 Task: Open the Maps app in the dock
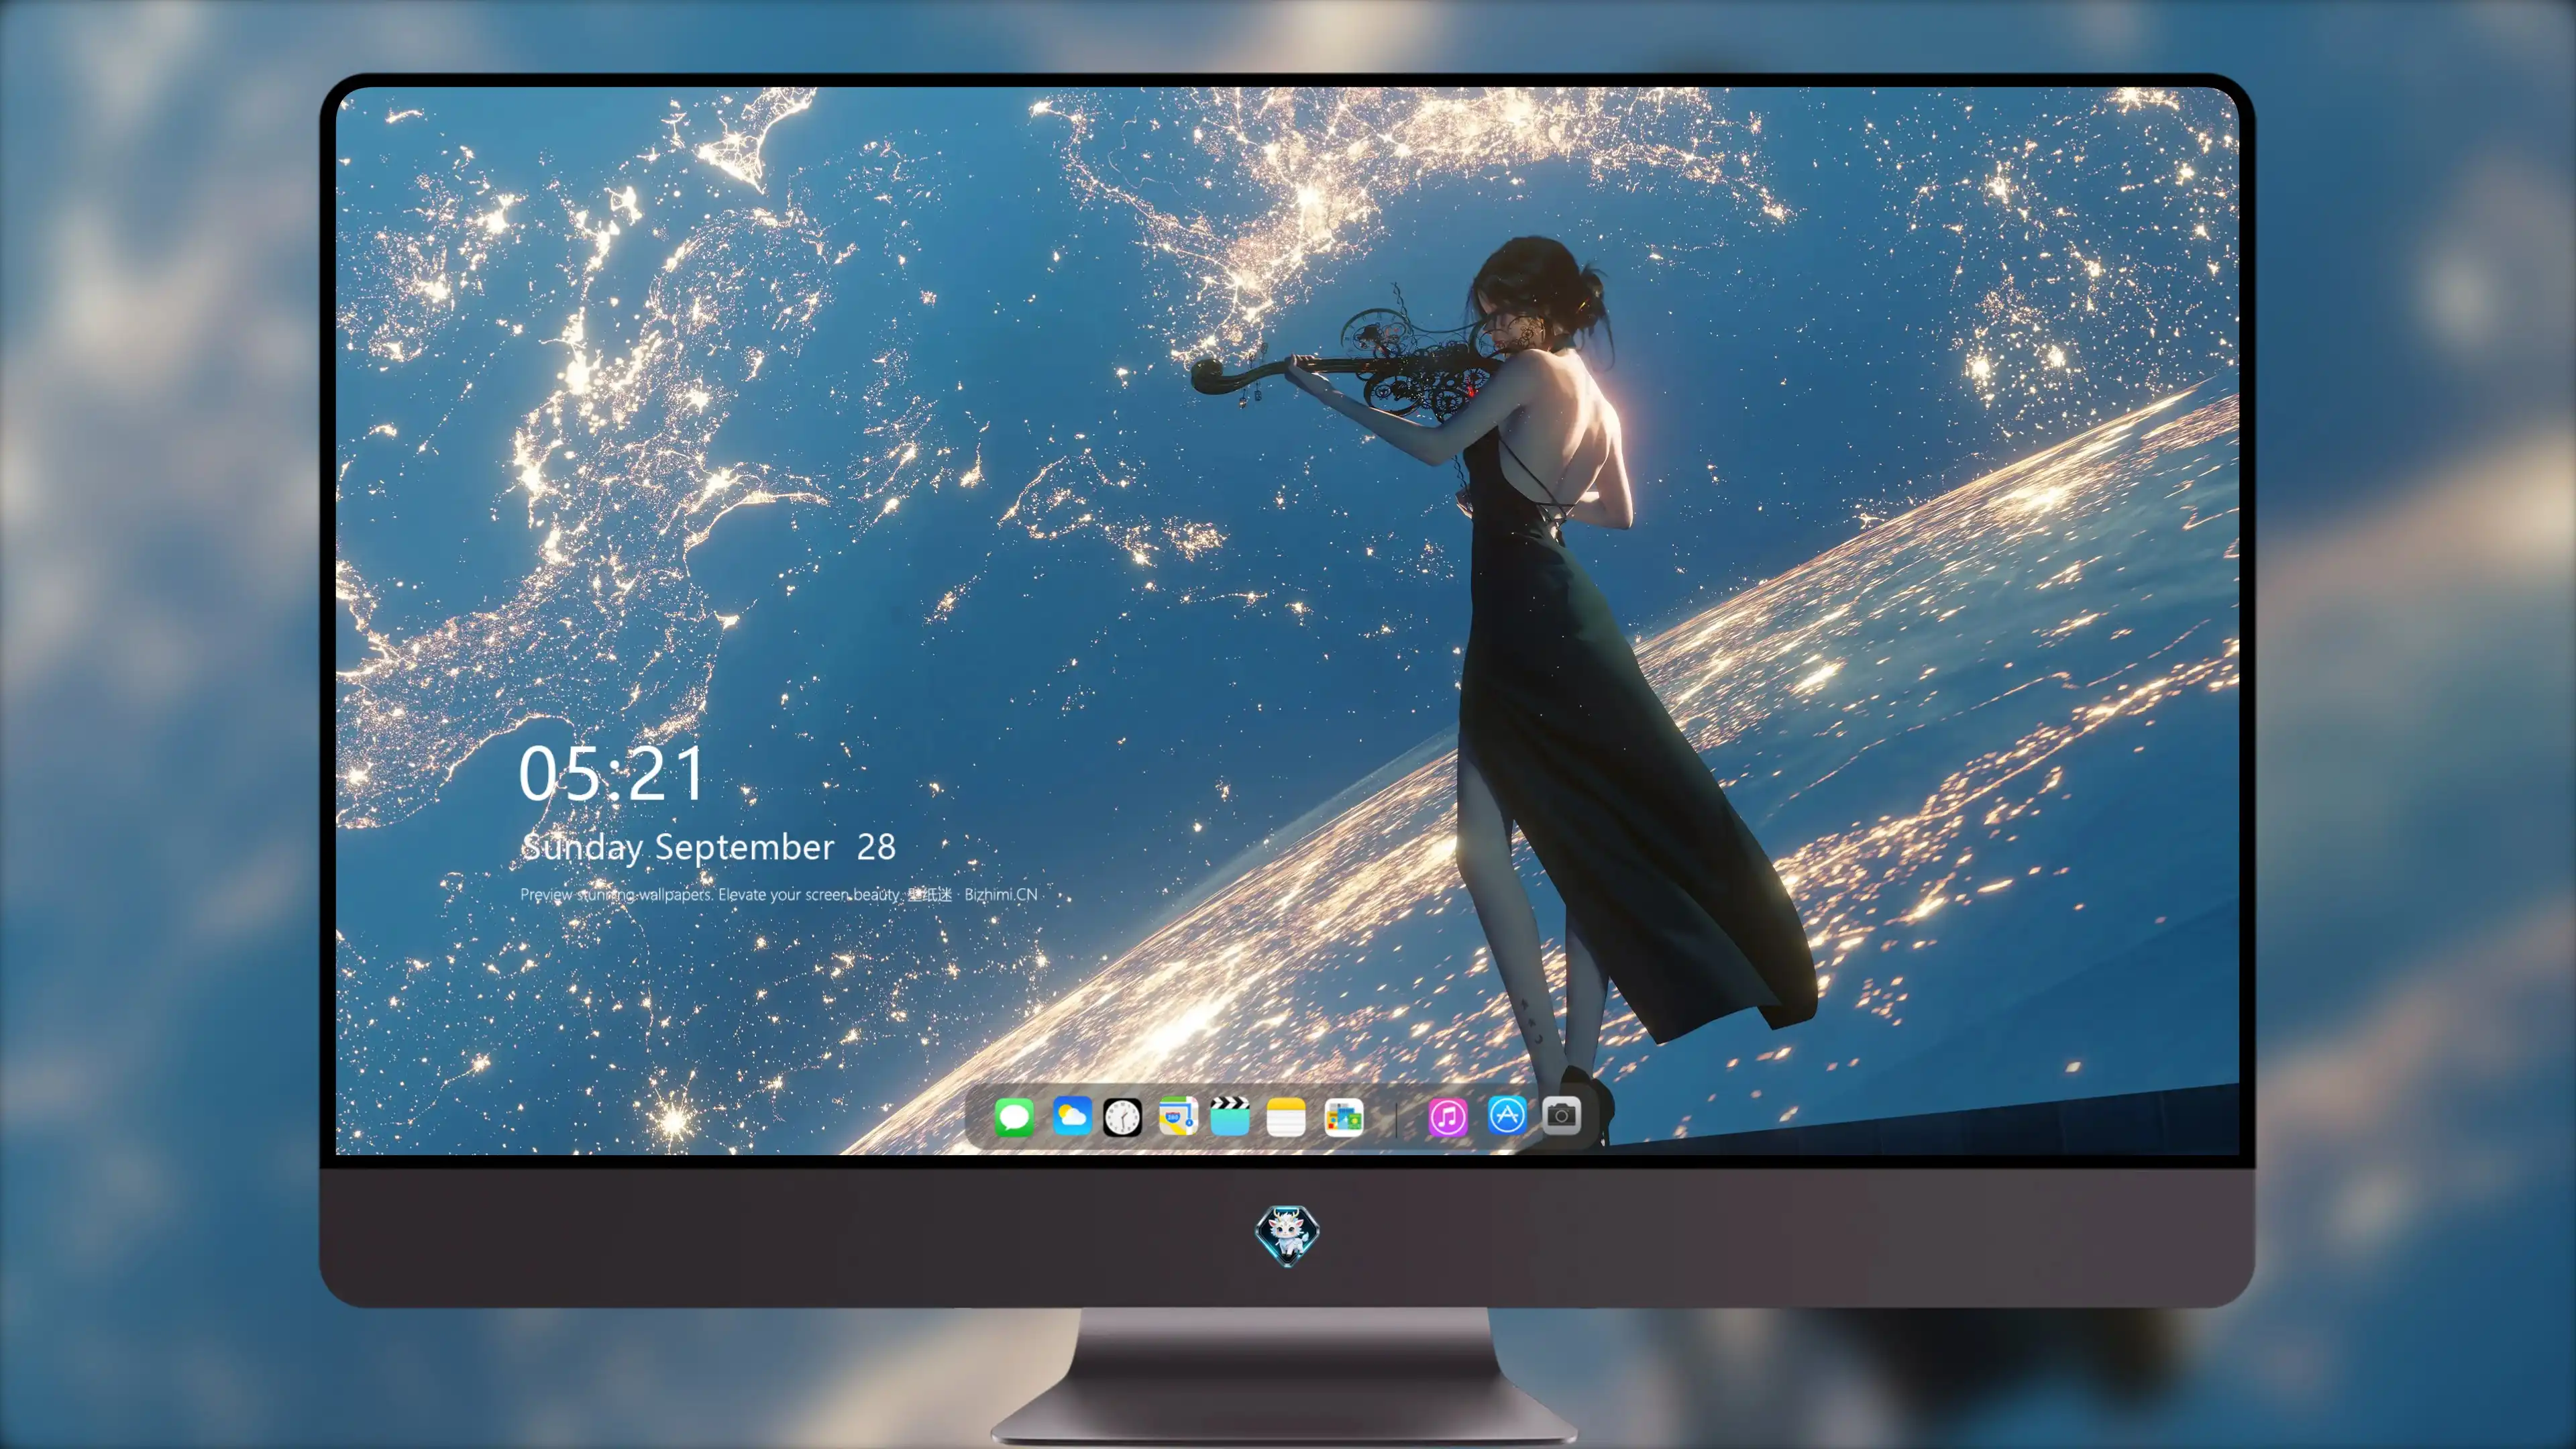(1178, 1116)
